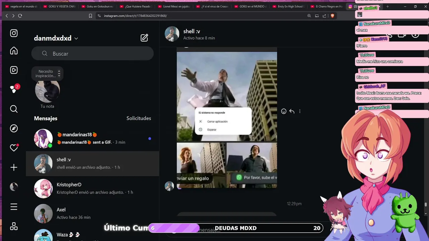View site information icon left of URL
The height and width of the screenshot is (241, 429).
[x=99, y=16]
